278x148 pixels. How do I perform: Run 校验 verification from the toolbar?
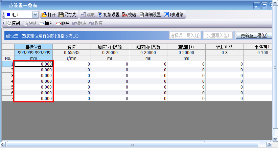125,15
